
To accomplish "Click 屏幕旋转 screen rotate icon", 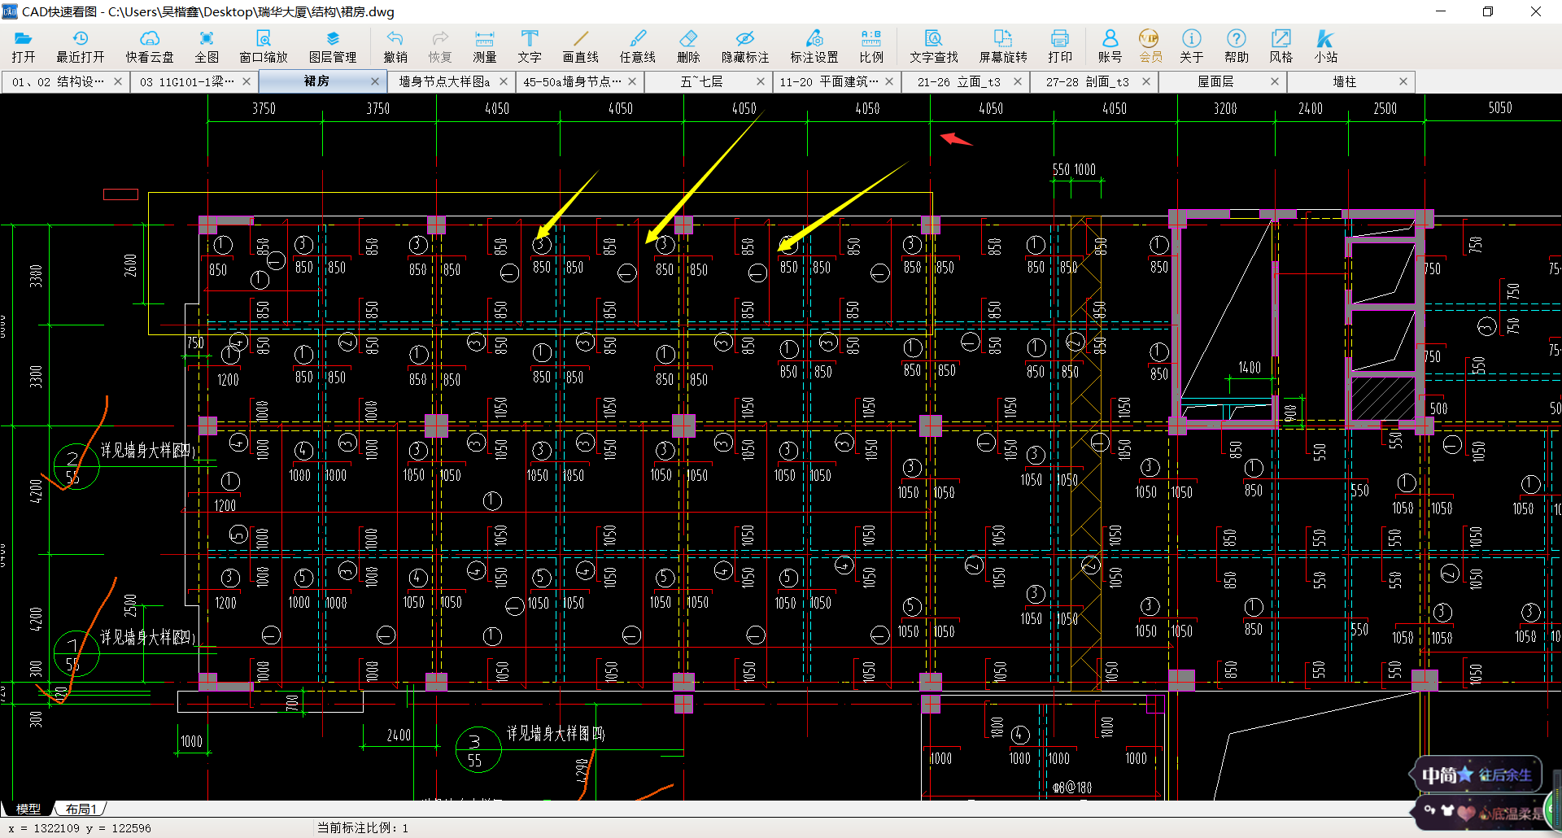I will point(1003,46).
